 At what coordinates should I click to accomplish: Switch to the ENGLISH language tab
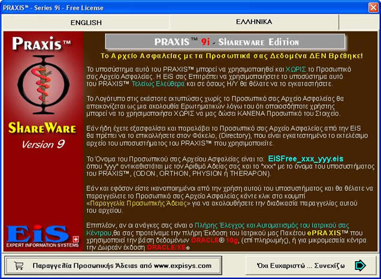(x=86, y=22)
